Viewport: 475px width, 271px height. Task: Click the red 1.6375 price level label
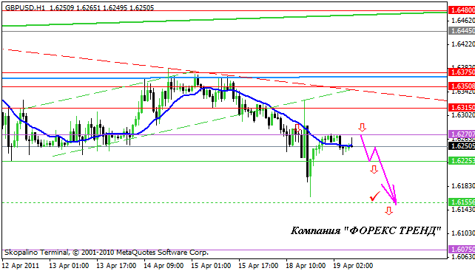462,72
